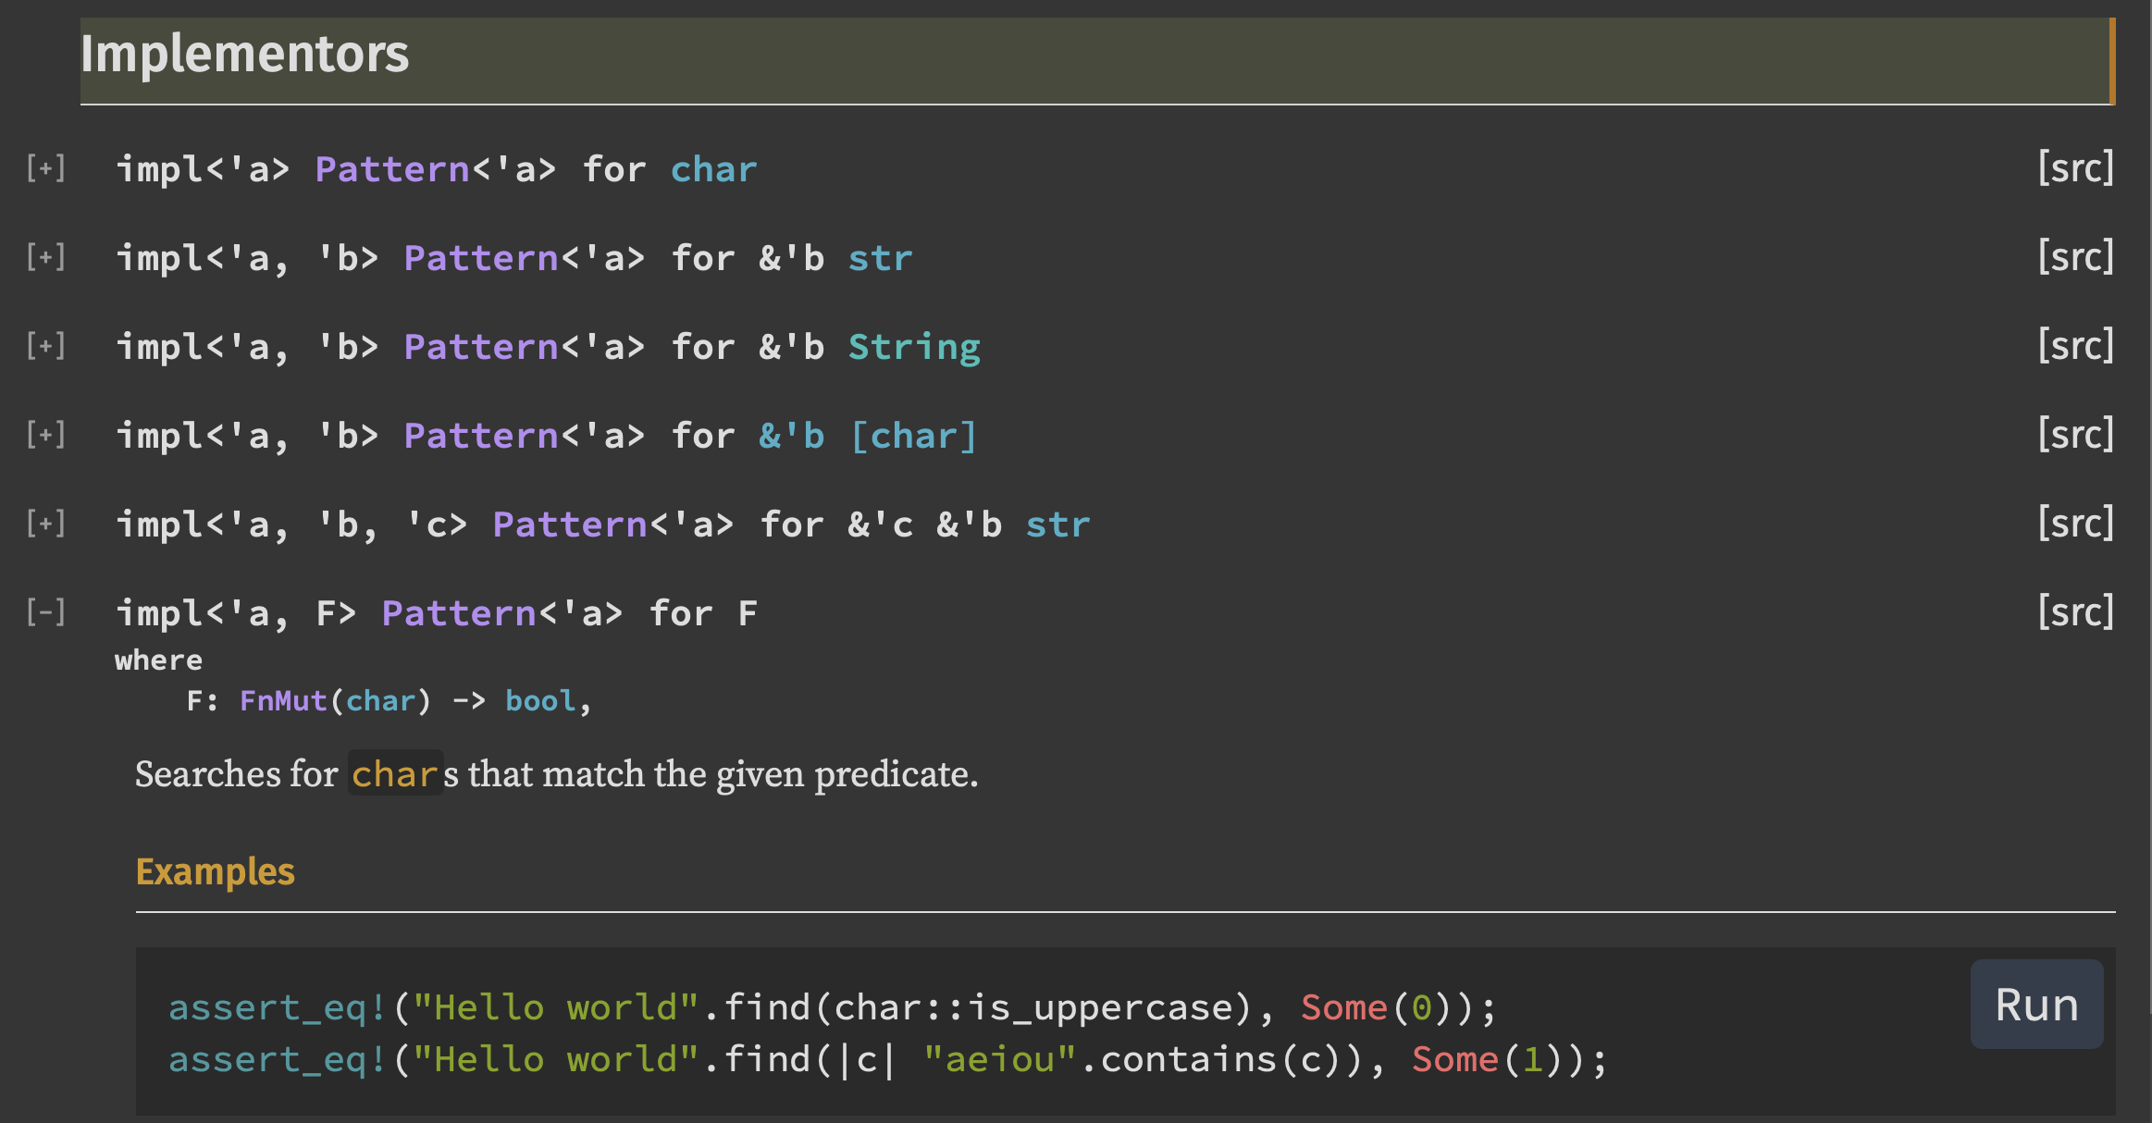Open source link for &'b str impl
The height and width of the screenshot is (1123, 2152).
pos(2075,257)
